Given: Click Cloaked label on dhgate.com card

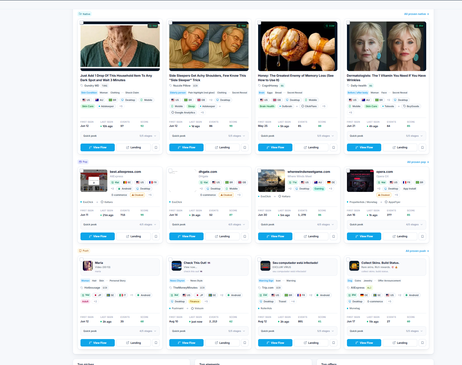Looking at the screenshot, I should 226,195.
